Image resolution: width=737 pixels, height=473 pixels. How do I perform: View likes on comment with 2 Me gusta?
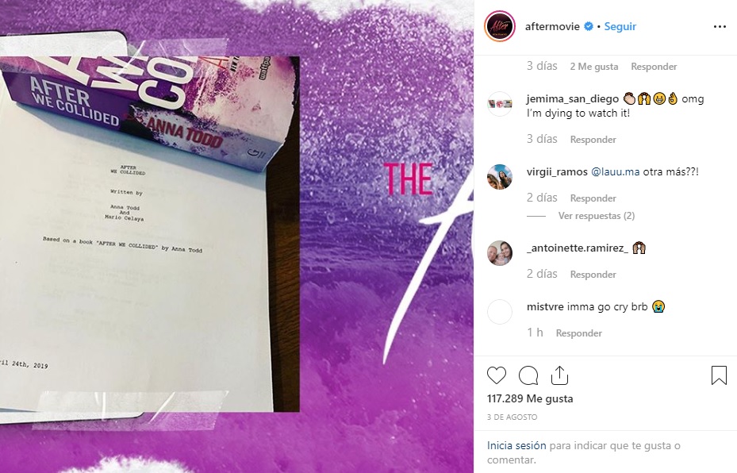tap(593, 67)
